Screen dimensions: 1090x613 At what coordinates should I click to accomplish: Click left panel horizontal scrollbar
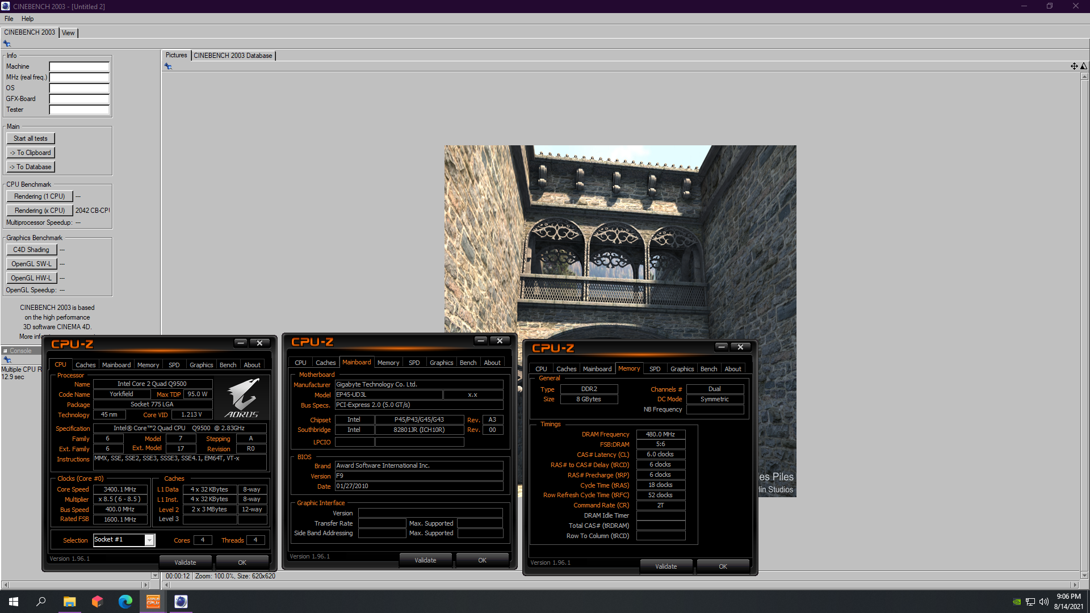coord(76,585)
